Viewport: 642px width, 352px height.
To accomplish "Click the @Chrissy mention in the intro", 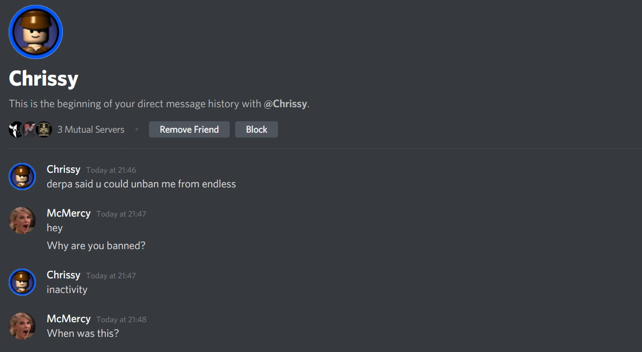I will click(x=286, y=103).
